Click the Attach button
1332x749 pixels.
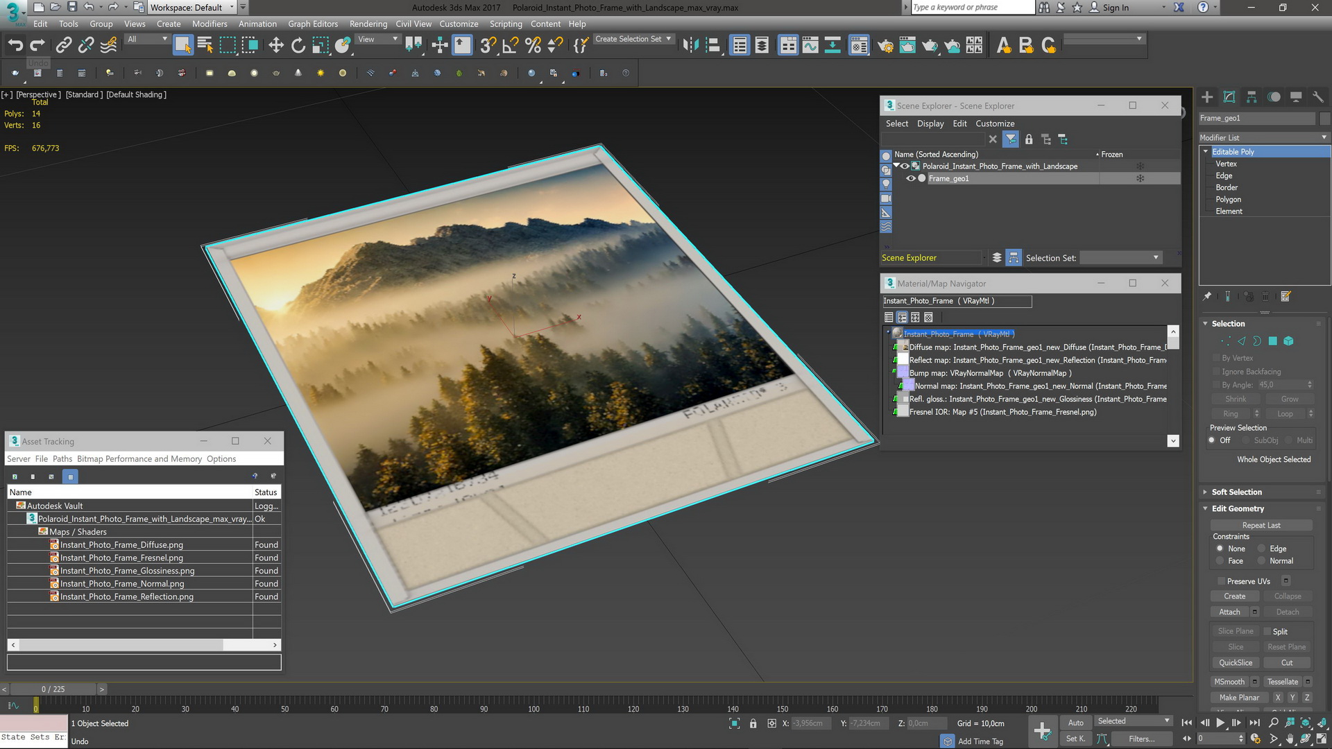click(1229, 612)
